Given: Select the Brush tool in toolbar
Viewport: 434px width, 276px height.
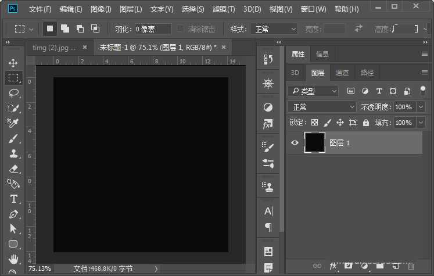Looking at the screenshot, I should 13,138.
